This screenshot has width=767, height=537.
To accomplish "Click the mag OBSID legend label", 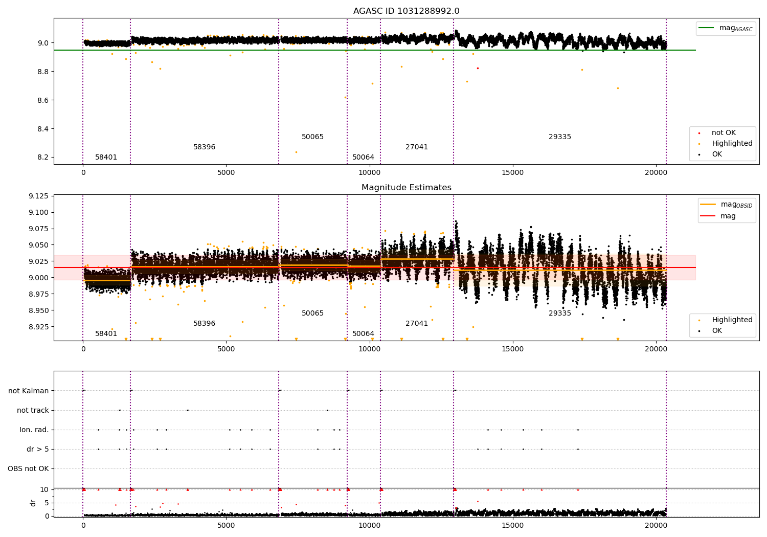I will pos(737,205).
